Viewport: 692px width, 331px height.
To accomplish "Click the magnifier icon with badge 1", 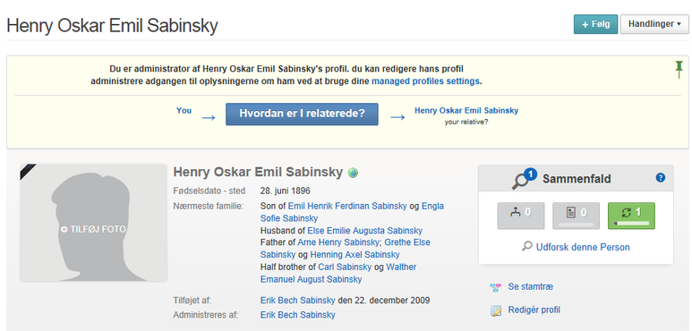I will [524, 179].
